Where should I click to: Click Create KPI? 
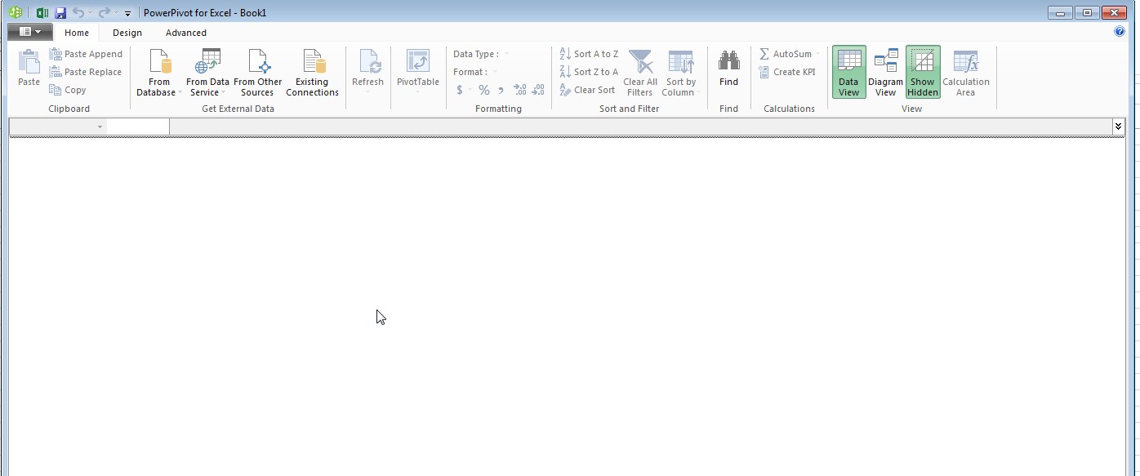click(786, 72)
